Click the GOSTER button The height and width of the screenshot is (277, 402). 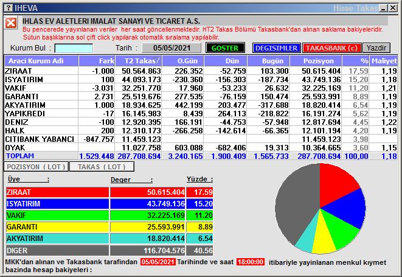tap(225, 48)
